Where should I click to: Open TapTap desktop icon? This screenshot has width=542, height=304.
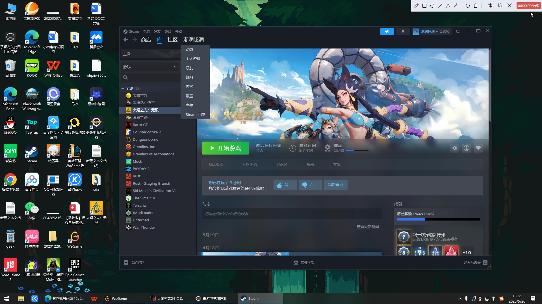click(x=32, y=125)
